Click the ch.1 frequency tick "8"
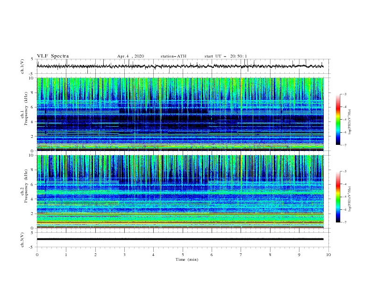Viewport: 370px width, 286px height. click(x=33, y=93)
